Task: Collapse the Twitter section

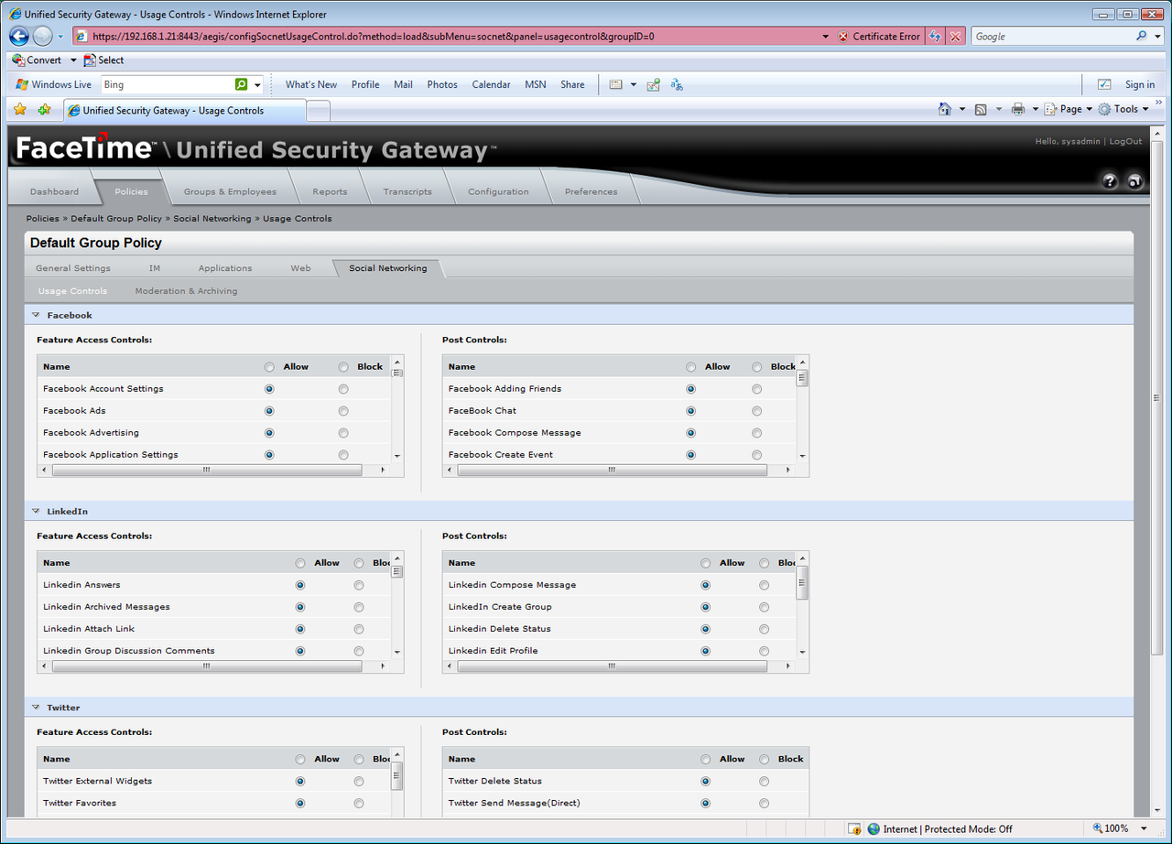Action: [36, 707]
